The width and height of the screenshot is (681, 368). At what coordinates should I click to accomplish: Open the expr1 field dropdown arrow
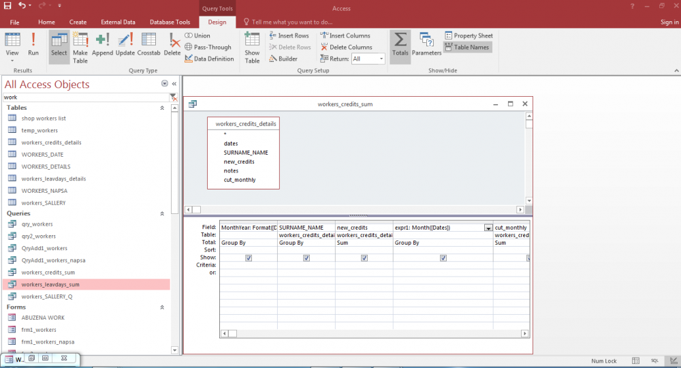488,228
